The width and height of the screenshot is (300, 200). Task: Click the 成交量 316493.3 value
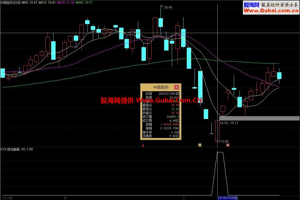(x=173, y=117)
